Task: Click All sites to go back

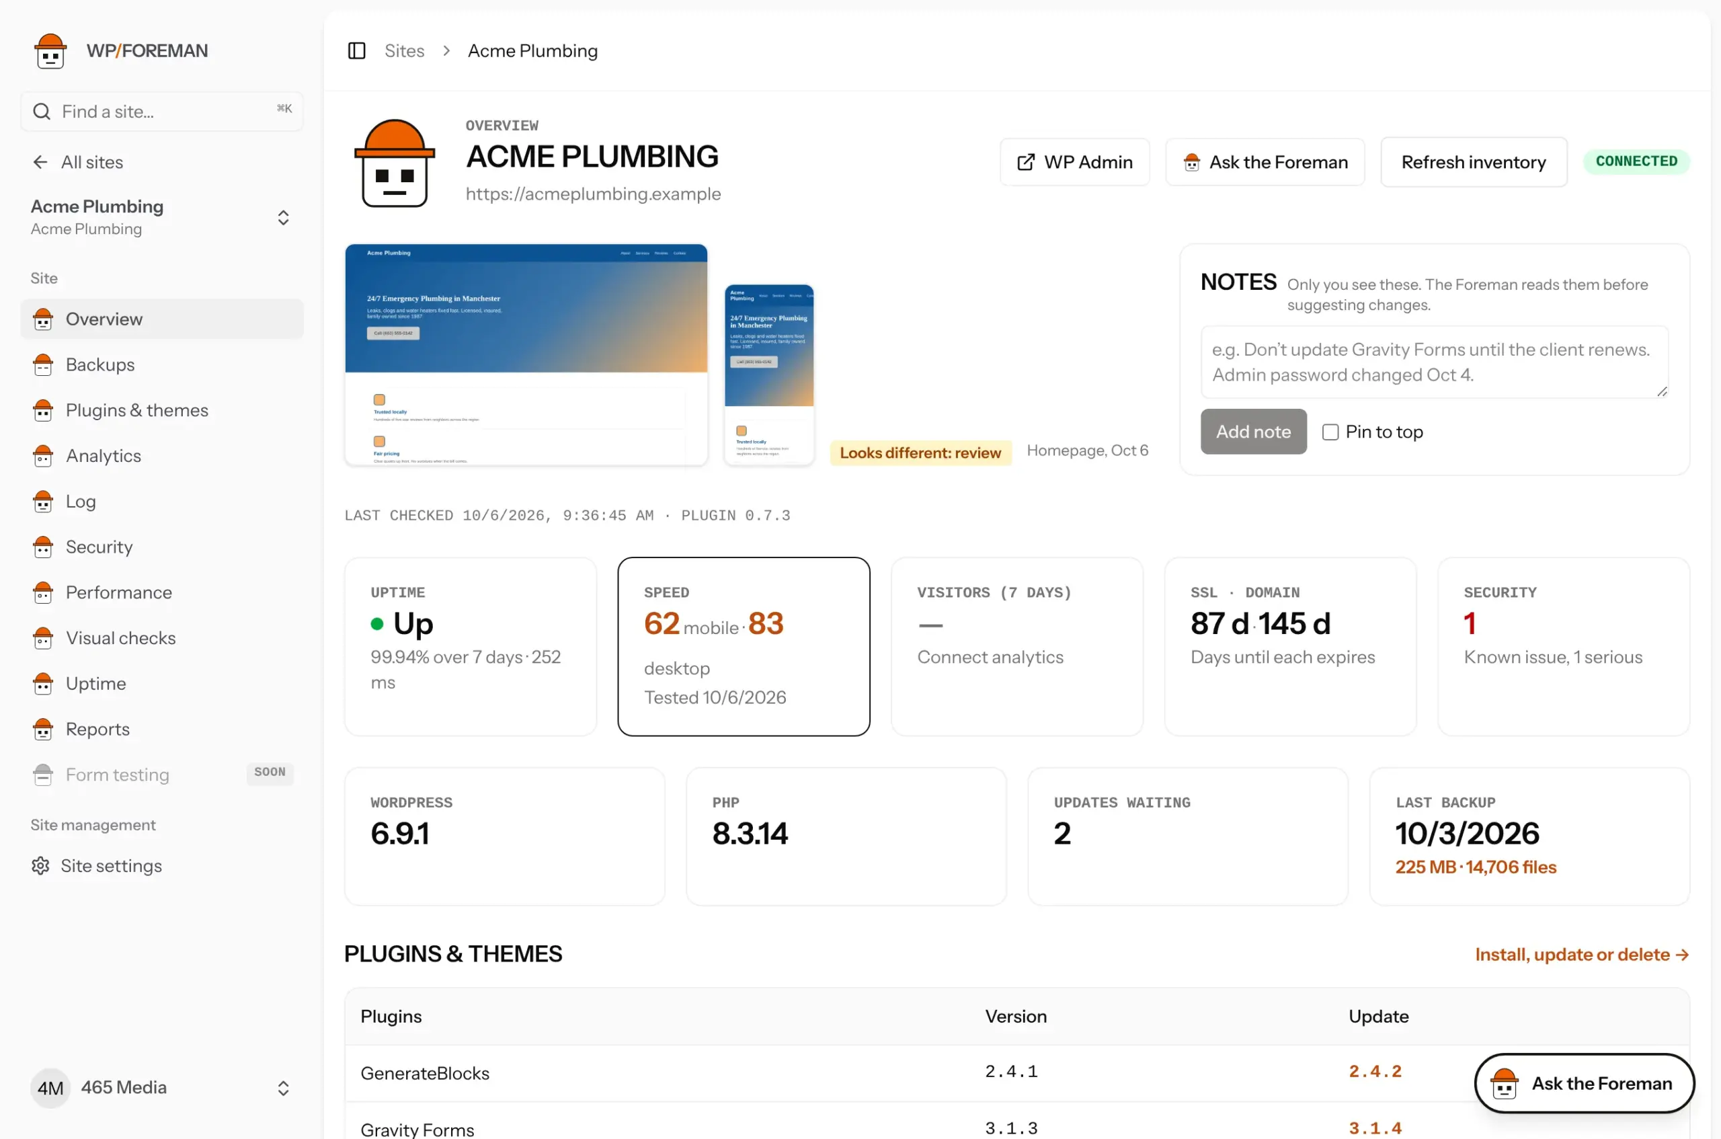Action: click(92, 162)
